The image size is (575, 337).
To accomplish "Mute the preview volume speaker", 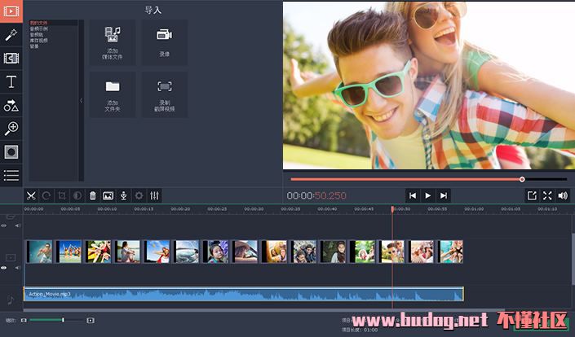I will [563, 195].
